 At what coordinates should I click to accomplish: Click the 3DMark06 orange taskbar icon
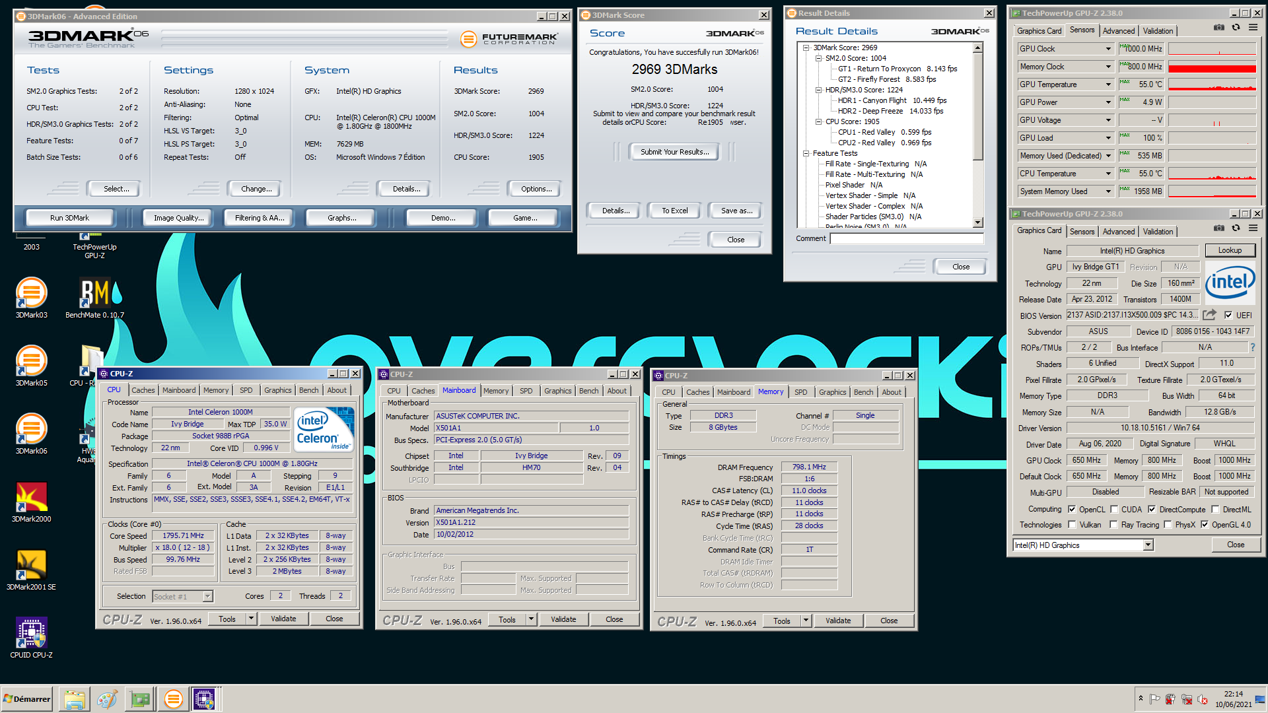(173, 699)
